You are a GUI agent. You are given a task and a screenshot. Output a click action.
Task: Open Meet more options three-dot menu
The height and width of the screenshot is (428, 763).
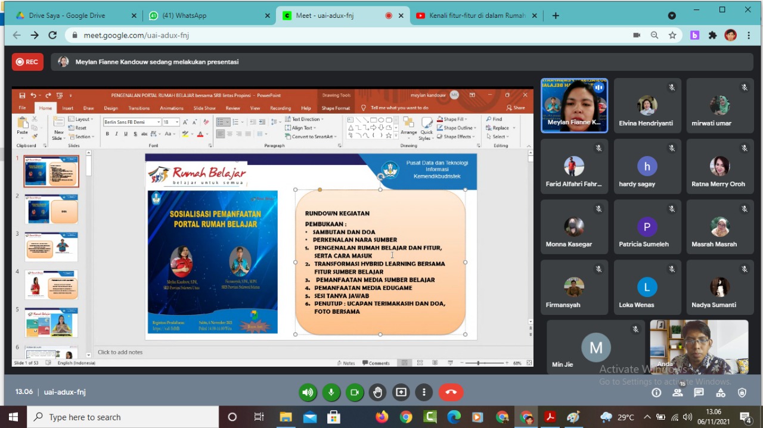coord(424,392)
